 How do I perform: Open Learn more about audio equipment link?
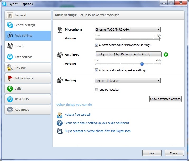pos(97,123)
